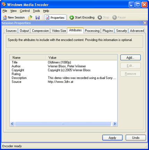Screen dimensions: 149x150
Task: Open the Control menu
Action: pyautogui.click(x=25, y=11)
